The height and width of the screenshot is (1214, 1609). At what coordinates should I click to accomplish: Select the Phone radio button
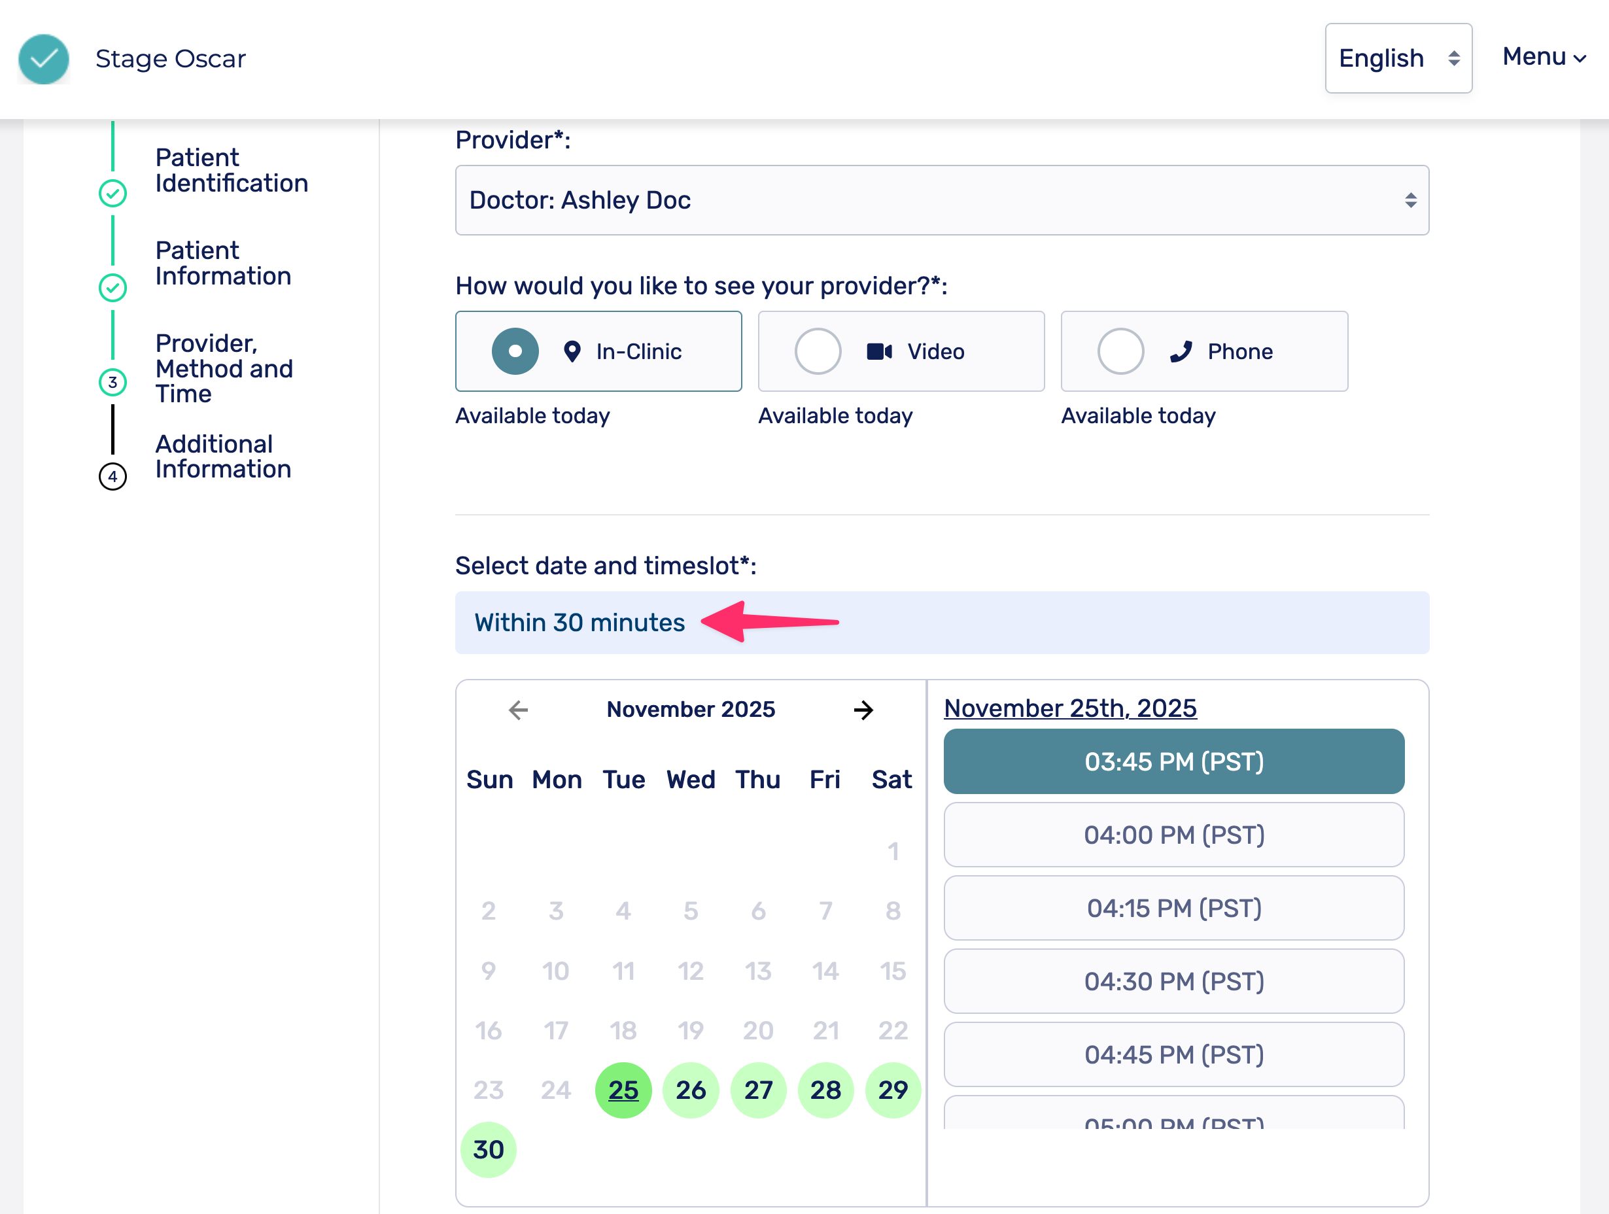[1120, 352]
